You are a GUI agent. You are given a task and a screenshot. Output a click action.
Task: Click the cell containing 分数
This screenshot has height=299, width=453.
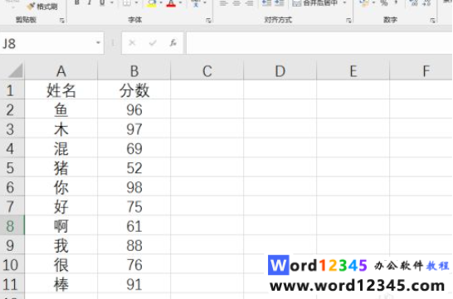coord(134,90)
